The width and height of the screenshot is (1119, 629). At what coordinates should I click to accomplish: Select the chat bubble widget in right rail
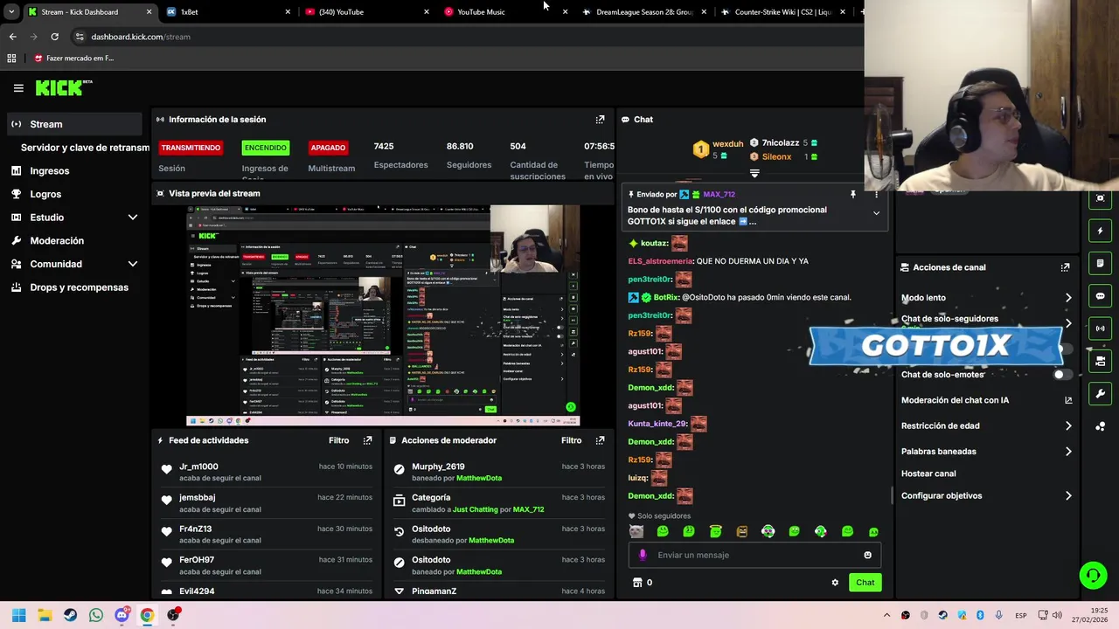[x=1100, y=296]
